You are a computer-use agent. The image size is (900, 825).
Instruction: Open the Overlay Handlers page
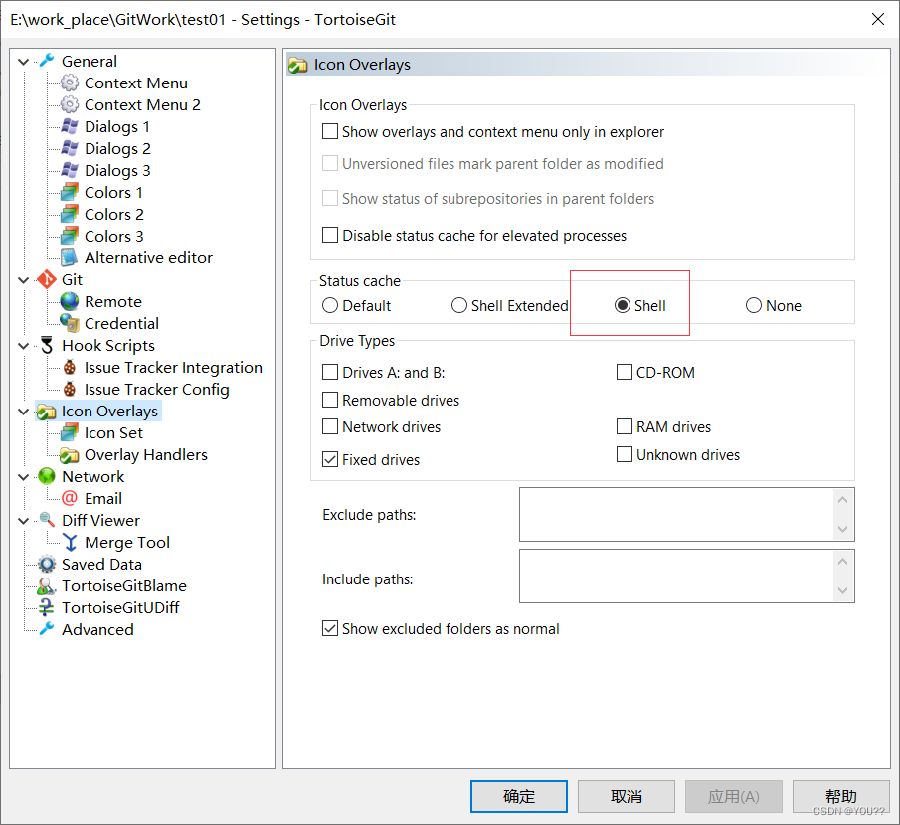[146, 455]
